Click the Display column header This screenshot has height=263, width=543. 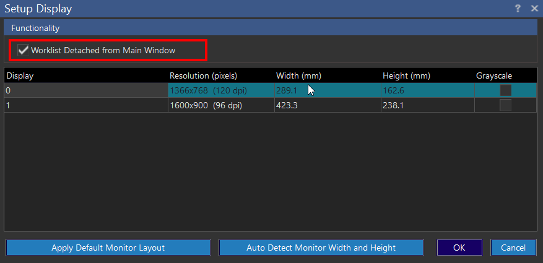pyautogui.click(x=20, y=75)
